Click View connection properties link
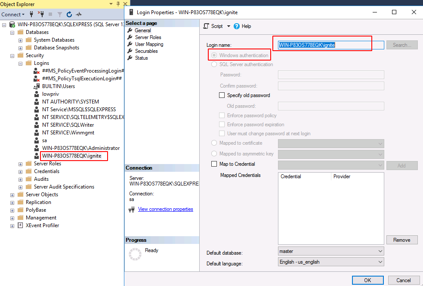The height and width of the screenshot is (286, 423). (165, 209)
